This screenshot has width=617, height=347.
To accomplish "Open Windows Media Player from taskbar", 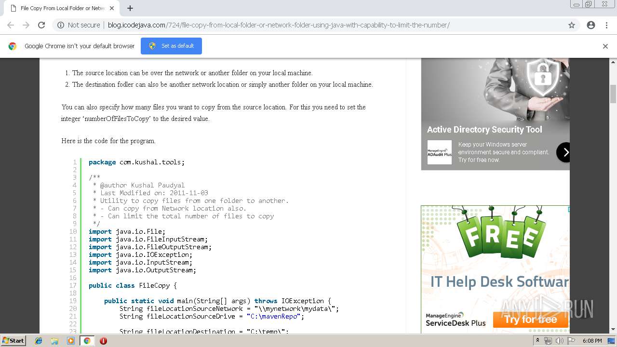I will [71, 341].
